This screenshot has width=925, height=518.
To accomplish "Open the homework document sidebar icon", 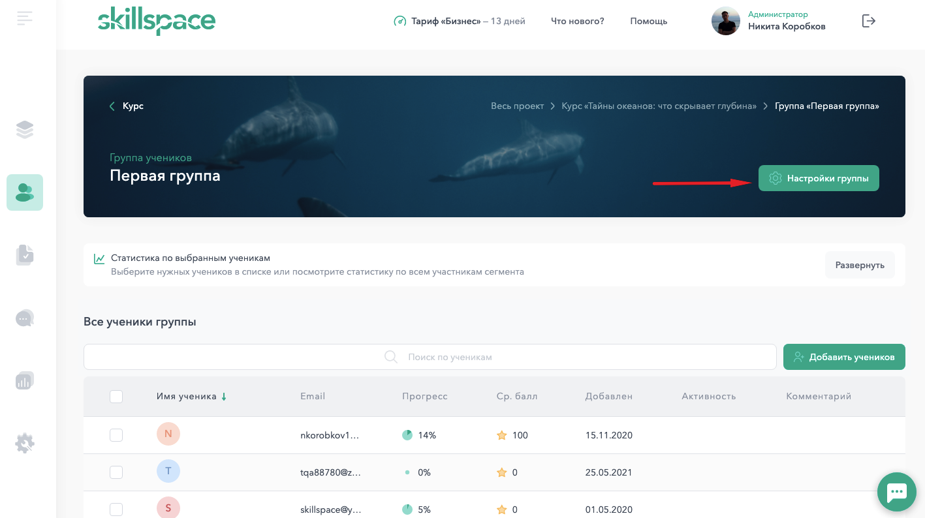I will click(x=25, y=255).
